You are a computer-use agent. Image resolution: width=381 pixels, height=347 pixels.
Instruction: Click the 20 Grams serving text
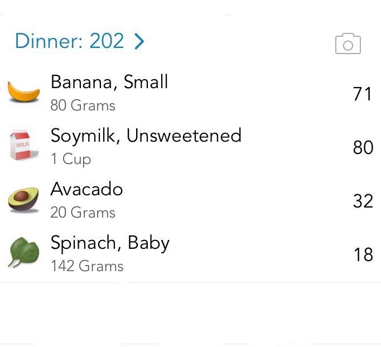coord(83,213)
